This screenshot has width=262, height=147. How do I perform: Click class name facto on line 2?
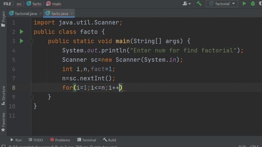click(89, 32)
